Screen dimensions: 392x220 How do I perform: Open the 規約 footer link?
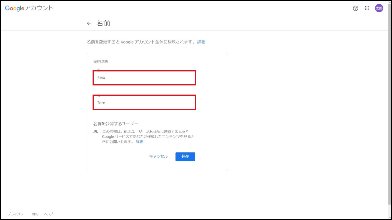(35, 214)
